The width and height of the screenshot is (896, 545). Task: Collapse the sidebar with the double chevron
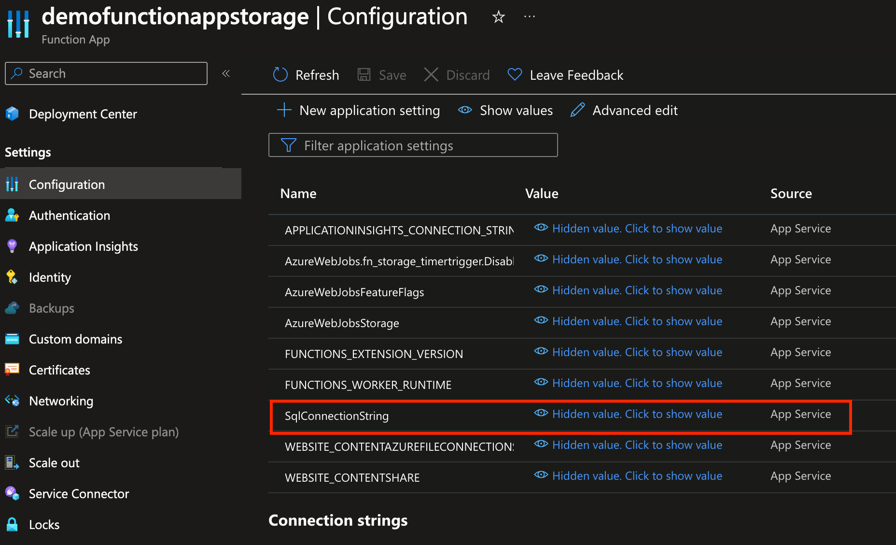[x=226, y=73]
